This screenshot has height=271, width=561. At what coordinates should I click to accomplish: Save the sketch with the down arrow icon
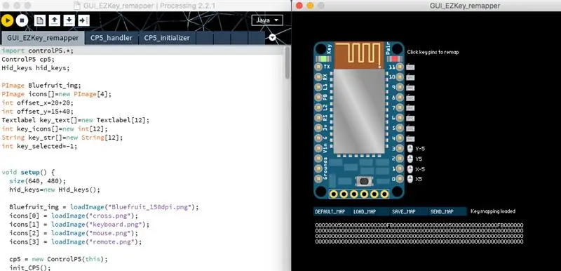(69, 20)
